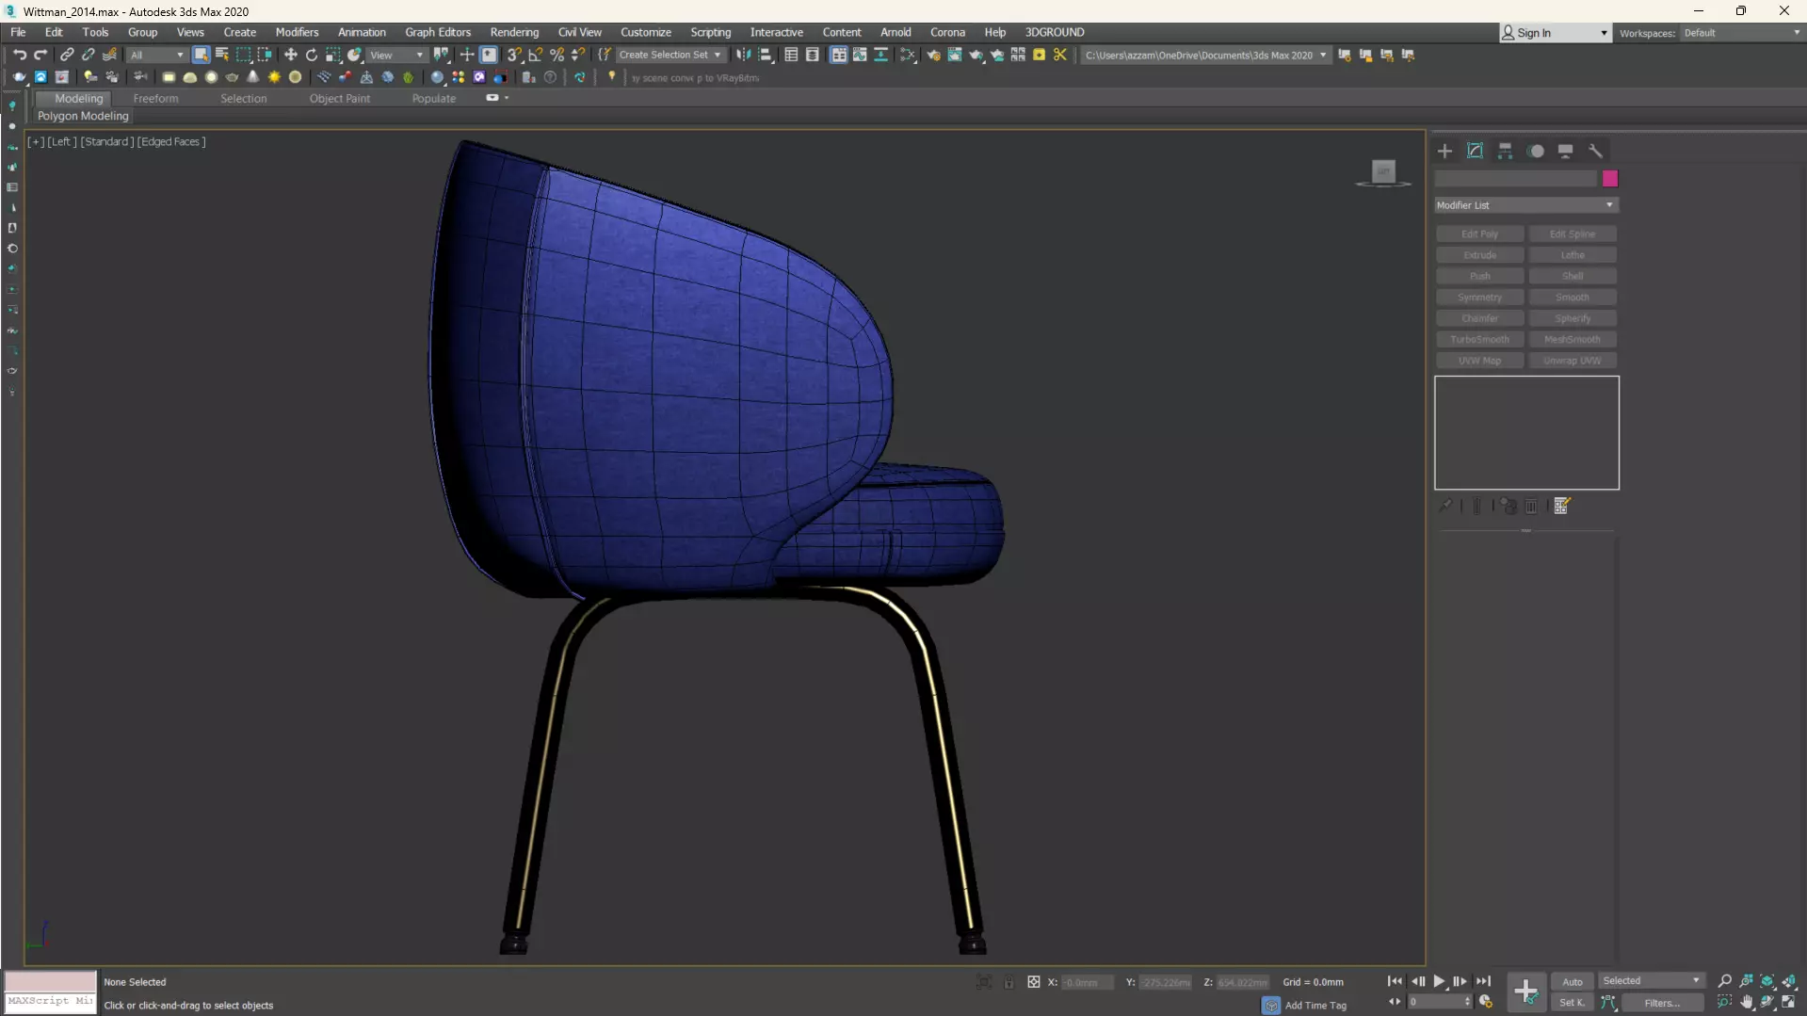Viewport: 1807px width, 1016px height.
Task: Switch to the Object Paint ribbon tab
Action: coord(340,98)
